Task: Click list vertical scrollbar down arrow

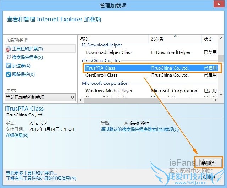Action: (221, 94)
